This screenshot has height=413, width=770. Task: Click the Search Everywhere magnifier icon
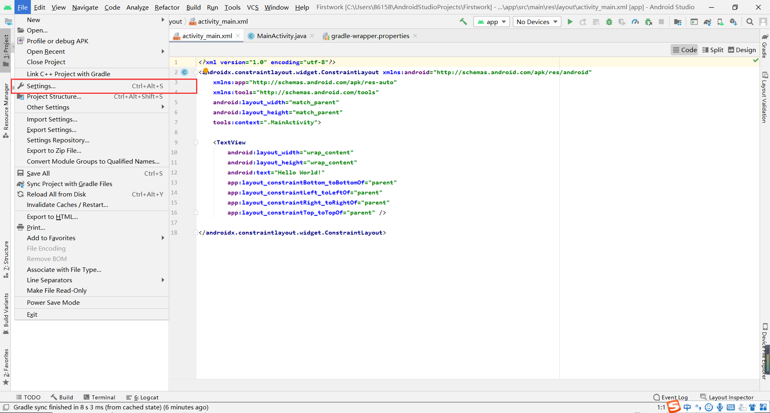pyautogui.click(x=750, y=22)
